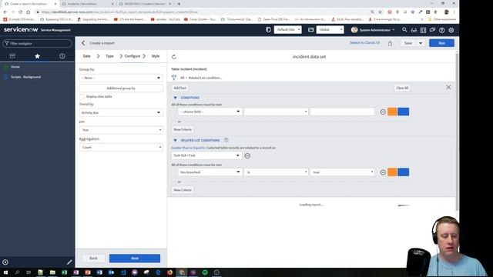This screenshot has height=277, width=493.
Task: Click Additional group by button
Action: (x=121, y=88)
